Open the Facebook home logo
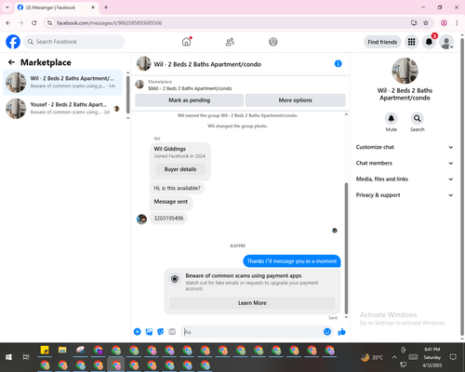Image resolution: width=465 pixels, height=372 pixels. point(13,42)
